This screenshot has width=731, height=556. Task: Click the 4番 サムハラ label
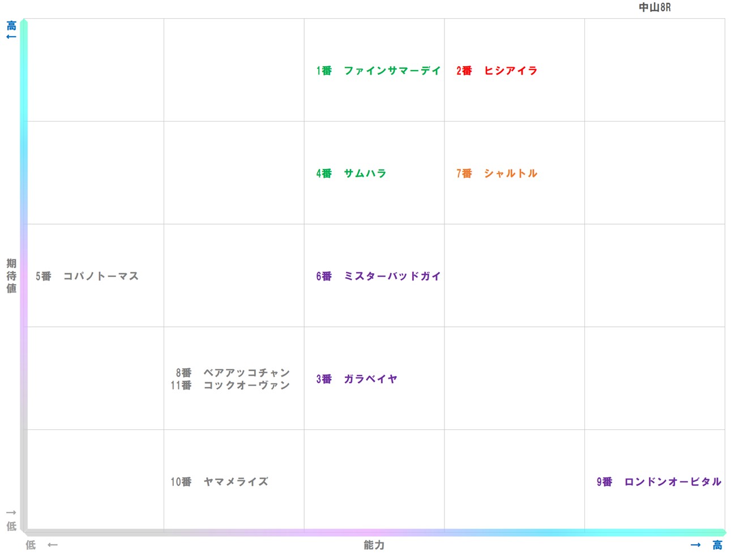(351, 174)
